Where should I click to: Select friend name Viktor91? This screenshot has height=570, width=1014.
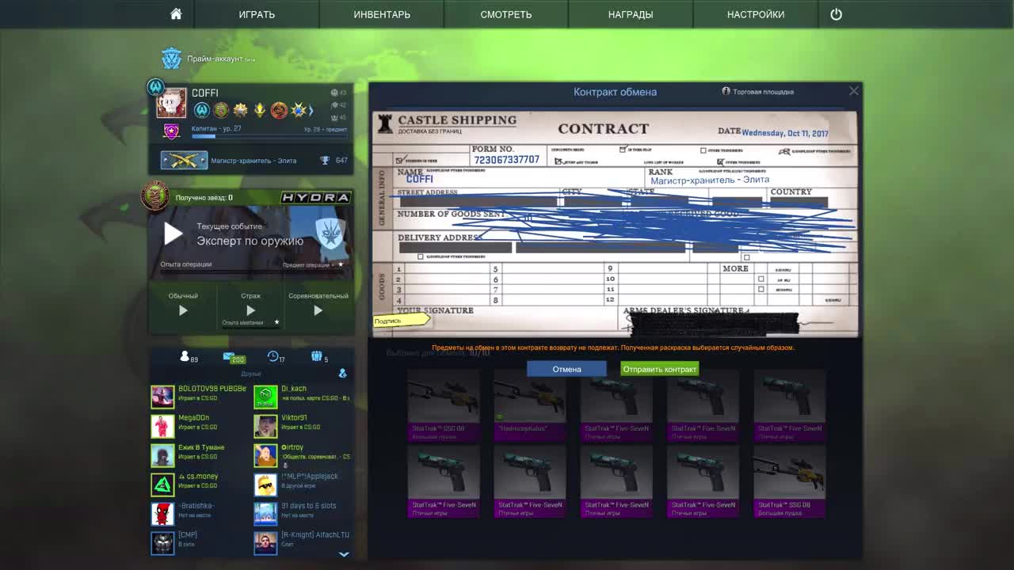294,418
